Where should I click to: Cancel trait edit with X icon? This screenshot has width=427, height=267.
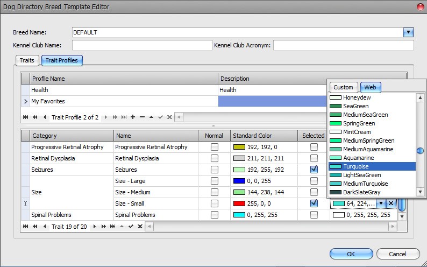pyautogui.click(x=140, y=227)
